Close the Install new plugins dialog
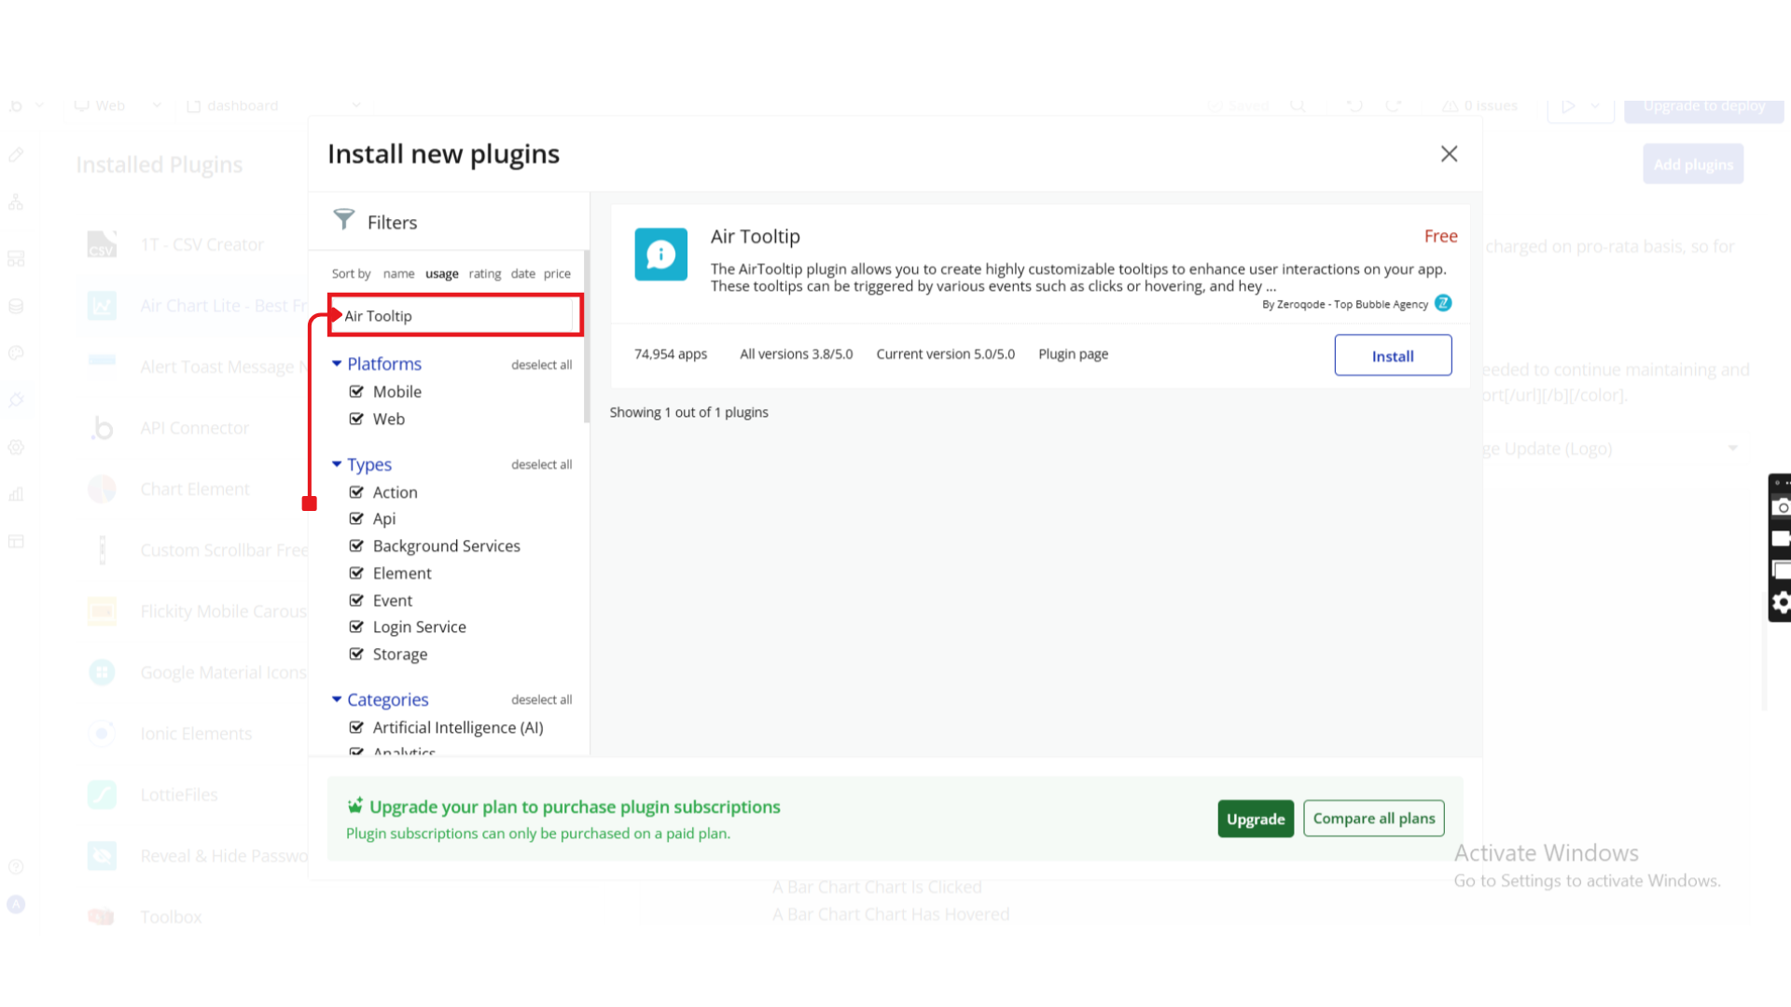The image size is (1791, 1007). point(1449,154)
